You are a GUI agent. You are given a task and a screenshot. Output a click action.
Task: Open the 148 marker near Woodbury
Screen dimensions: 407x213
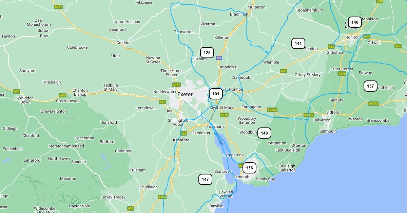264,133
